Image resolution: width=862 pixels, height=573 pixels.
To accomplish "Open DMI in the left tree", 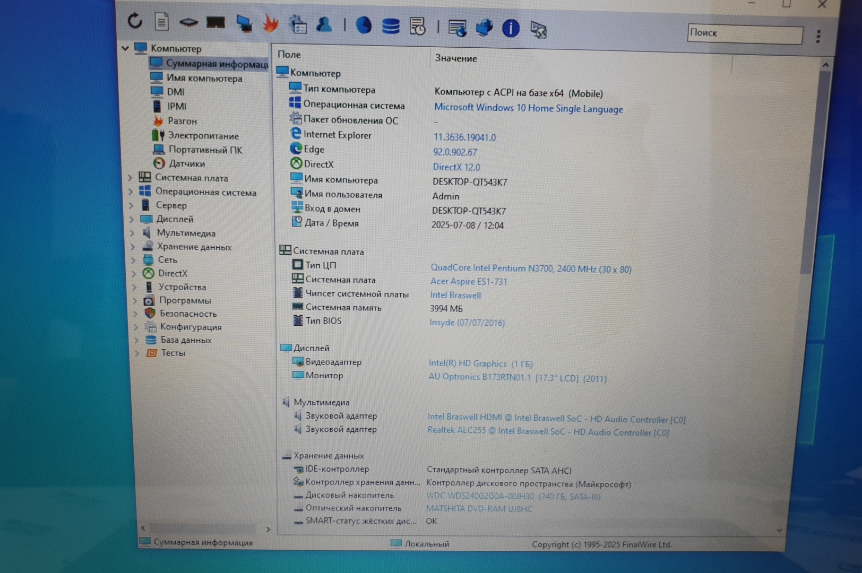I will [x=176, y=92].
